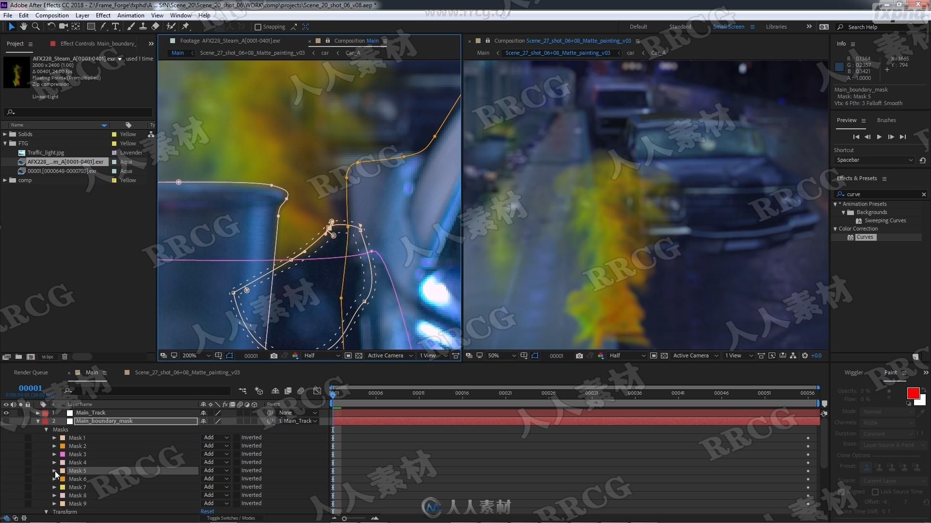The width and height of the screenshot is (931, 523).
Task: Open the Animation menu
Action: [130, 15]
